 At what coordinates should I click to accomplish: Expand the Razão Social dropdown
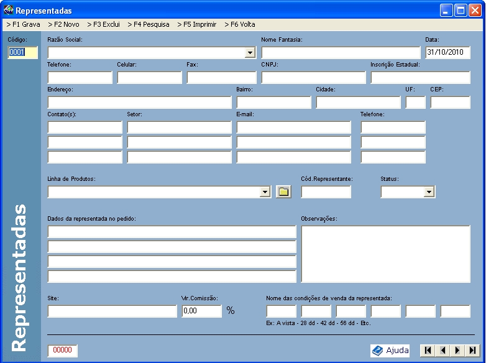point(250,53)
